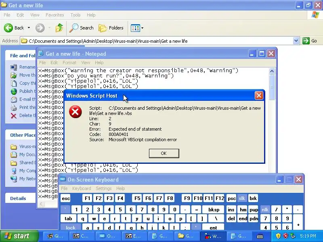Click Notepad's vertical scrollbar up arrow
This screenshot has height=242, width=323.
(272, 71)
